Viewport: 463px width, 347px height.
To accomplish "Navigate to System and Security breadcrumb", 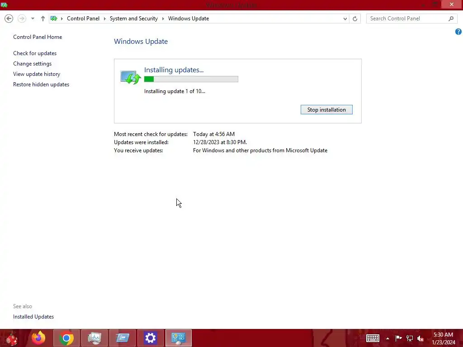I will coord(134,19).
